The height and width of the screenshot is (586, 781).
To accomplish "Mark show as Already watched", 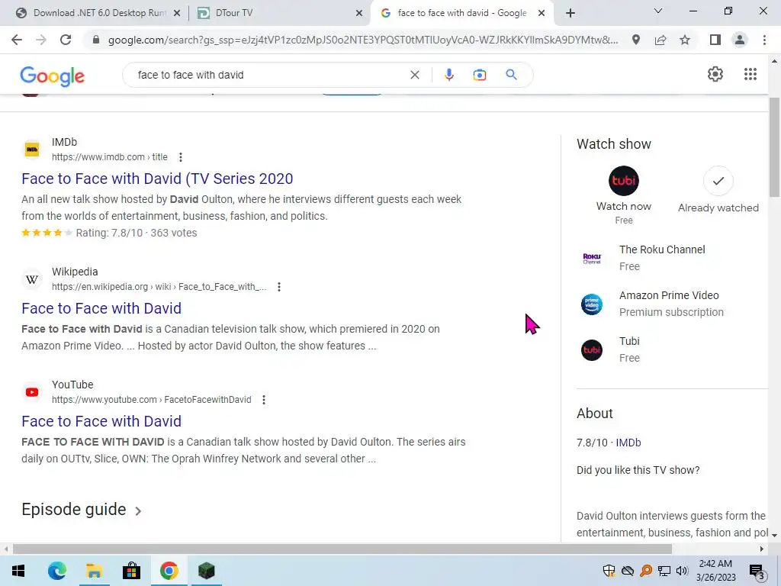I will click(x=718, y=181).
